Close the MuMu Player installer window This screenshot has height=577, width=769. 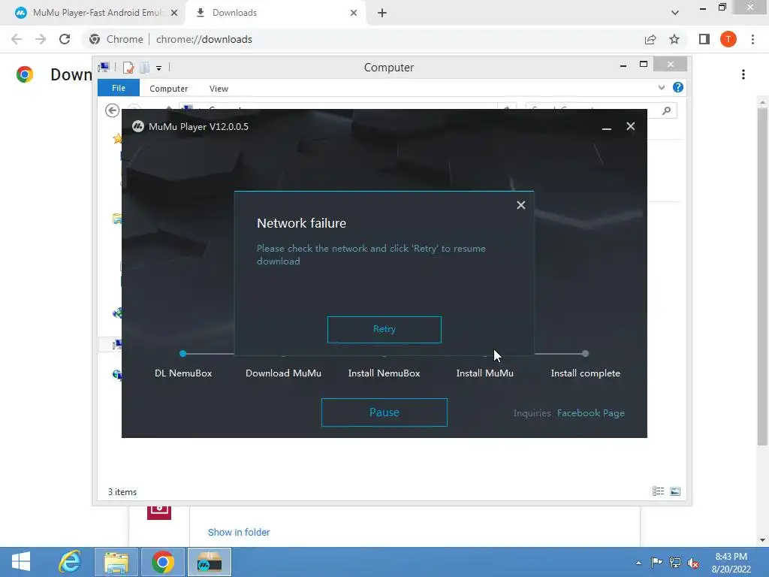click(631, 126)
